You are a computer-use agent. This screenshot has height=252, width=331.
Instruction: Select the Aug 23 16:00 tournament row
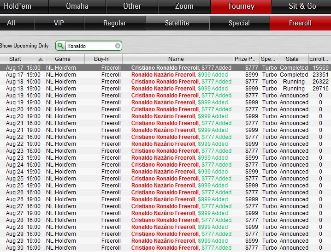tap(165, 151)
